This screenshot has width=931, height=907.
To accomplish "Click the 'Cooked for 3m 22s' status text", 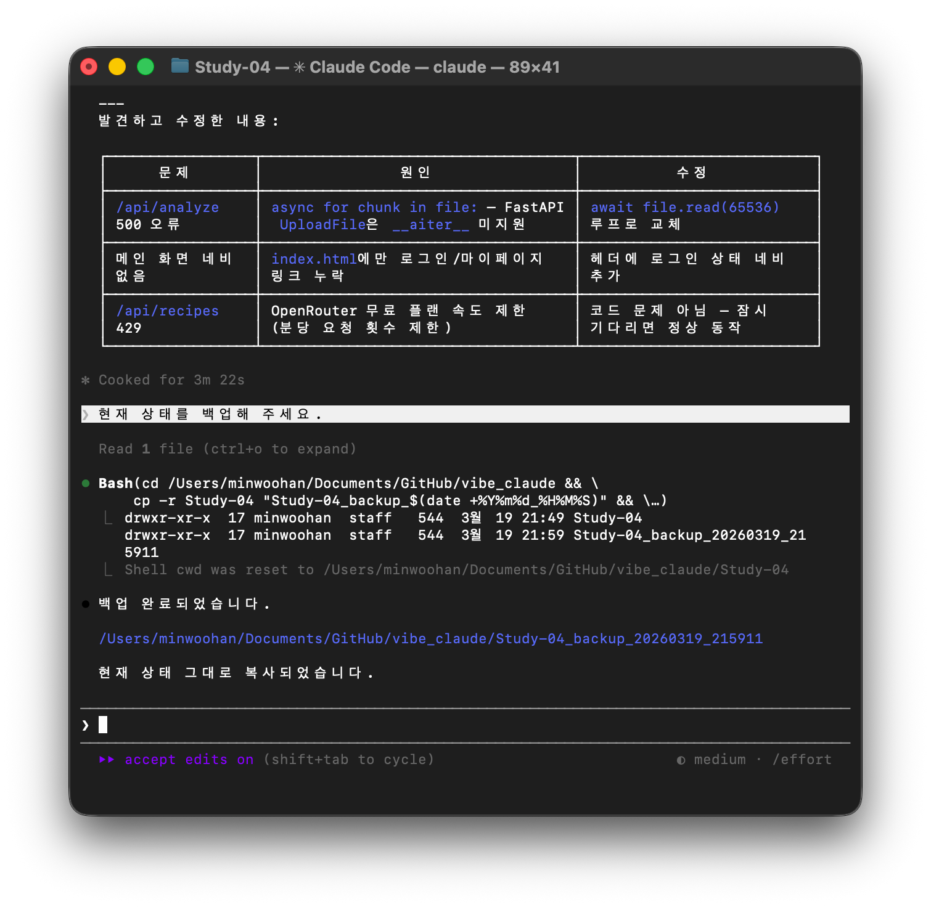I will pyautogui.click(x=172, y=380).
